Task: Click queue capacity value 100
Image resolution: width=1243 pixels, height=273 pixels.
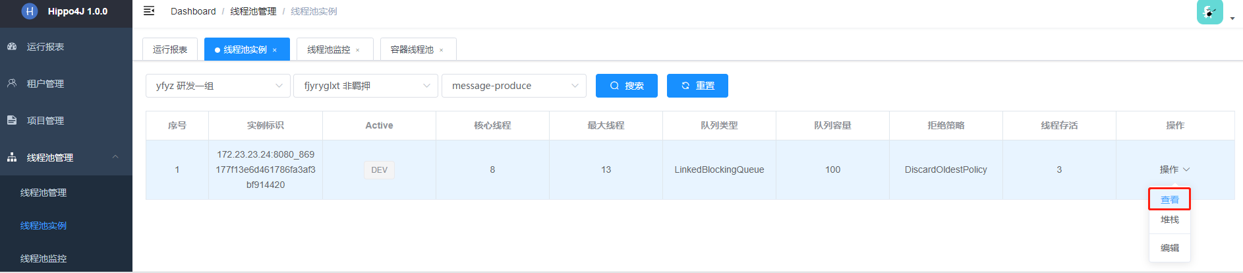Action: [832, 169]
